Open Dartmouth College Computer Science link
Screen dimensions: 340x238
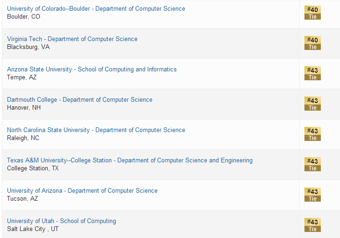(x=80, y=100)
